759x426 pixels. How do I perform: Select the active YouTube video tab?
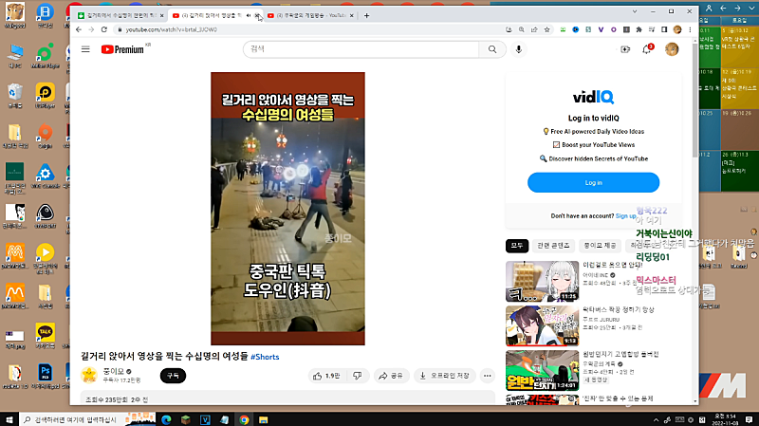click(209, 15)
